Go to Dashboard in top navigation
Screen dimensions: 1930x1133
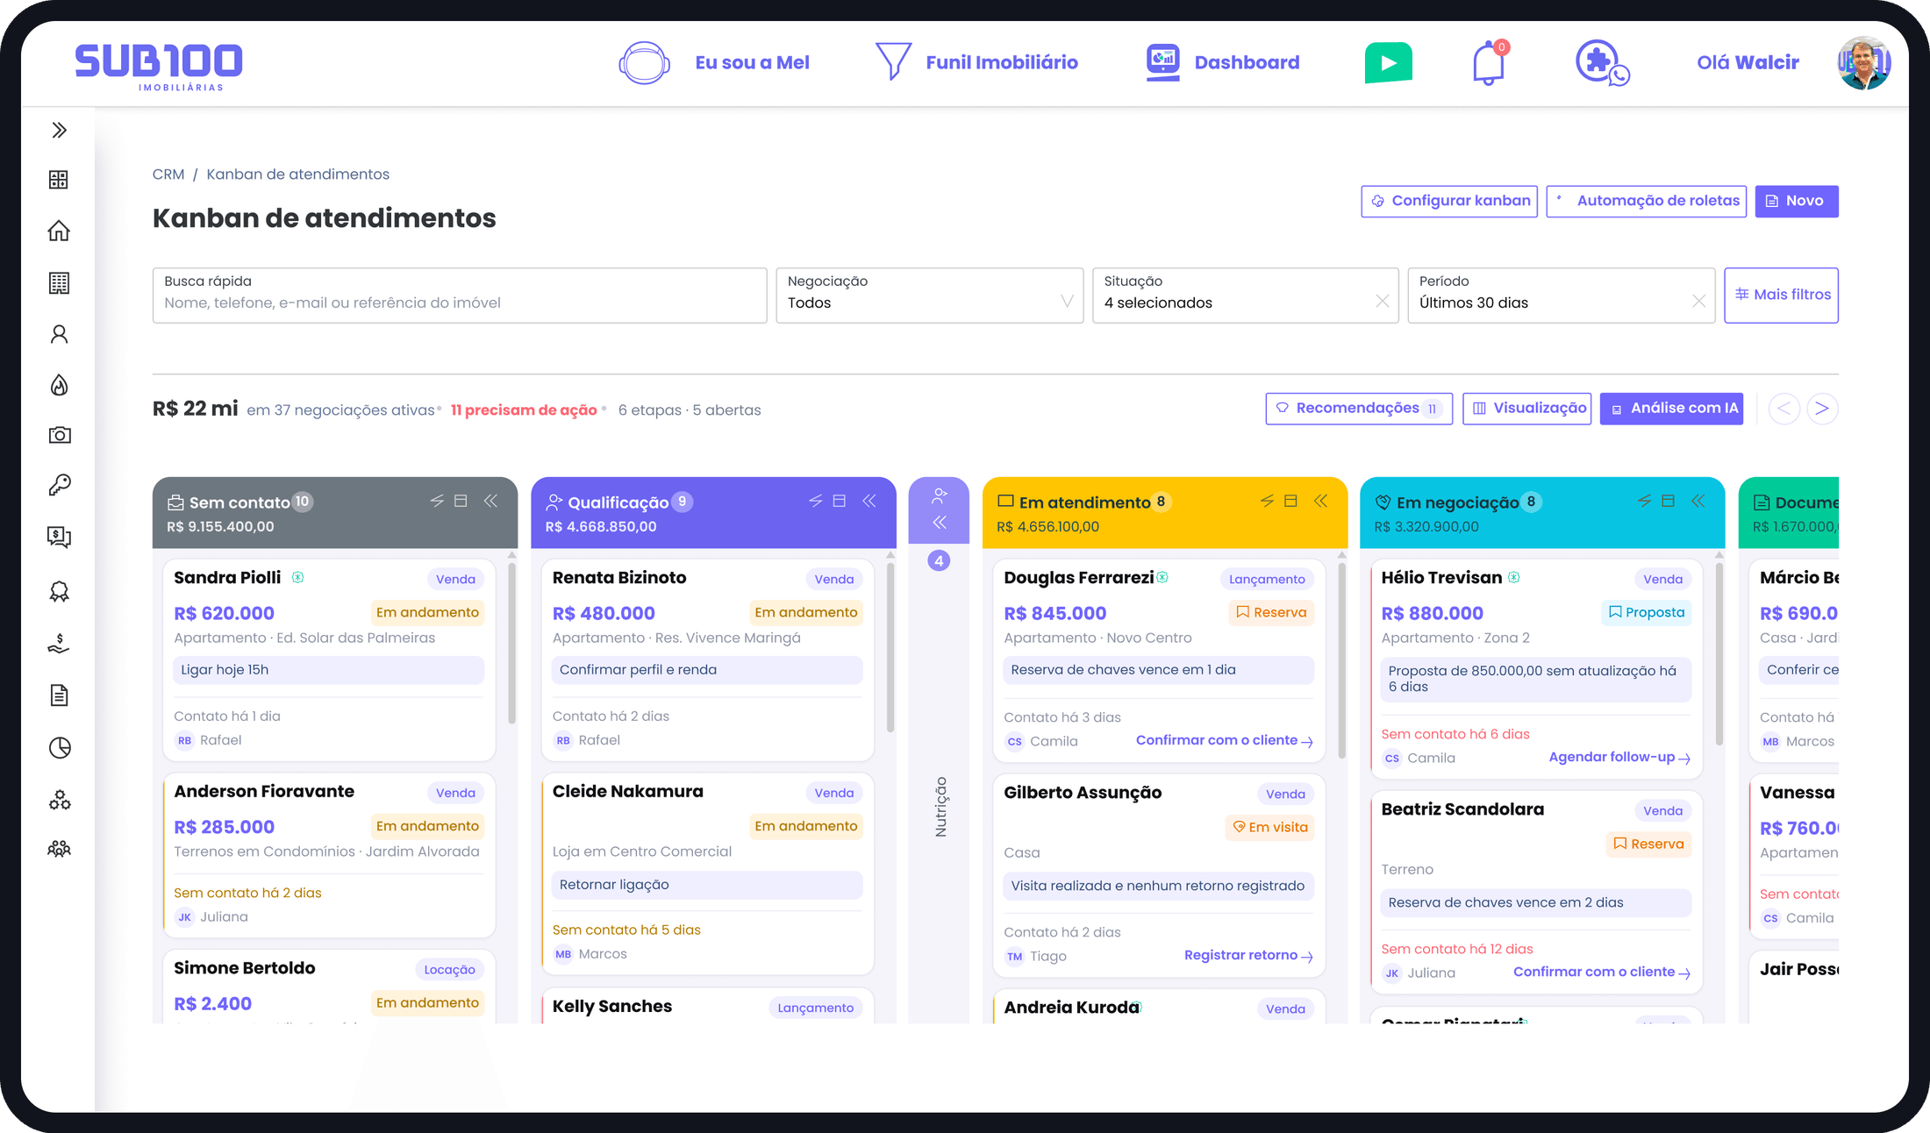[x=1222, y=62]
